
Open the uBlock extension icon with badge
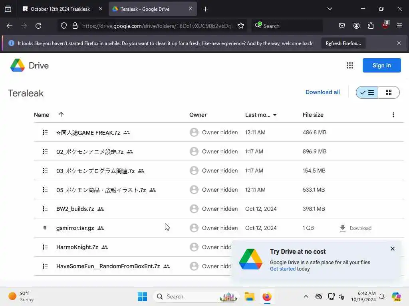(x=385, y=25)
